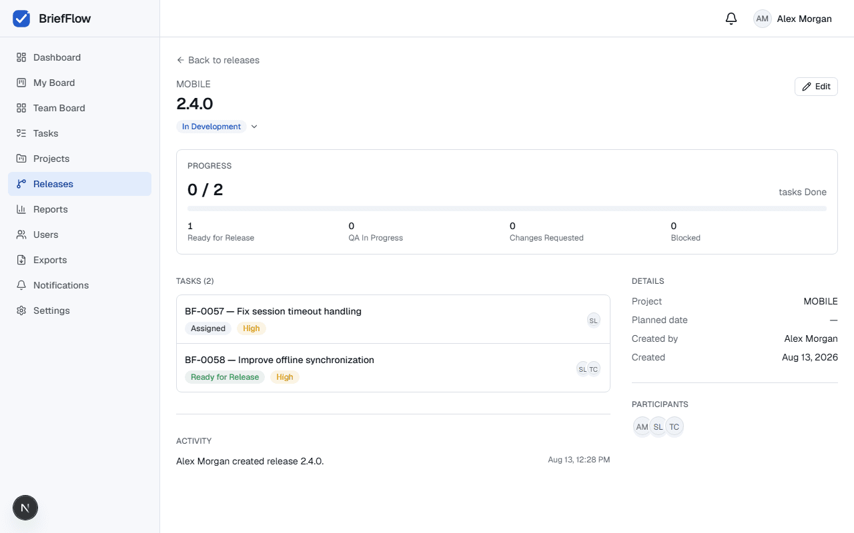The image size is (854, 533).
Task: Open Settings from sidebar menu
Action: pyautogui.click(x=79, y=310)
